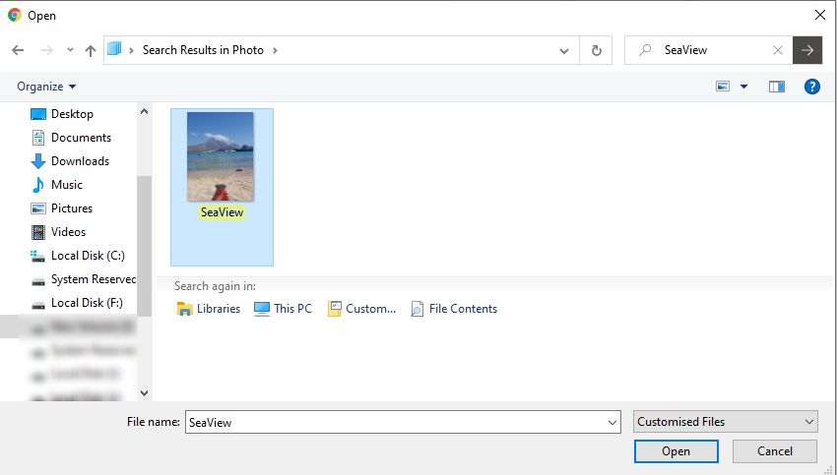Open the Customised Files type dropdown
The image size is (837, 475).
click(x=726, y=422)
